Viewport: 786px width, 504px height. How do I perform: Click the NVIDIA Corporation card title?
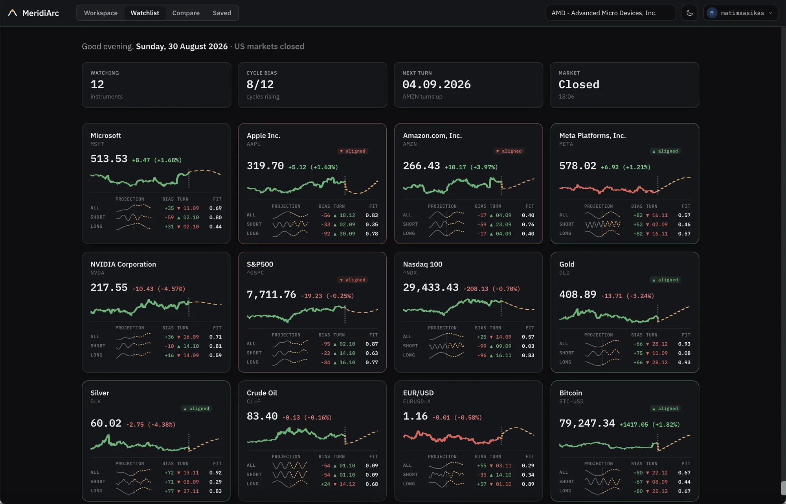coord(123,264)
